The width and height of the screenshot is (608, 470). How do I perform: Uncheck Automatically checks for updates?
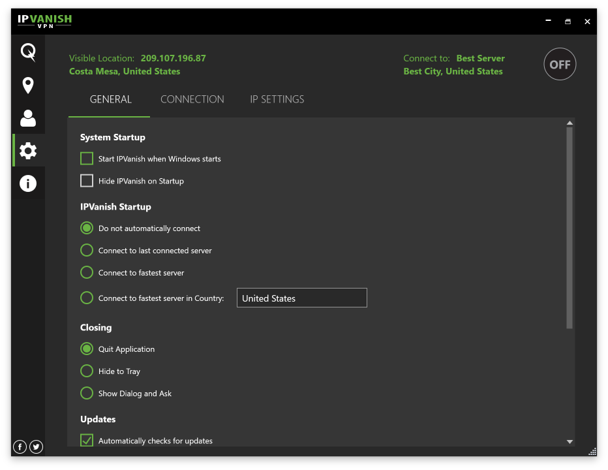[87, 441]
